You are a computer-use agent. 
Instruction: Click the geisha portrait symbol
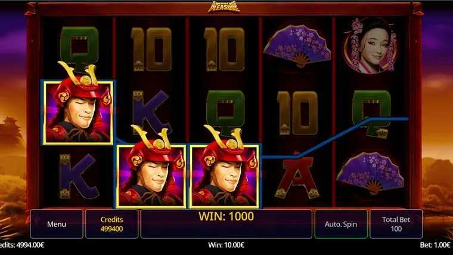pos(371,46)
